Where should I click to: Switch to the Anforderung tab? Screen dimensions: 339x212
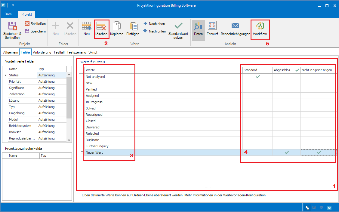(42, 52)
